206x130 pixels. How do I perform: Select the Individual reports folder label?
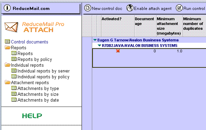click(x=27, y=65)
